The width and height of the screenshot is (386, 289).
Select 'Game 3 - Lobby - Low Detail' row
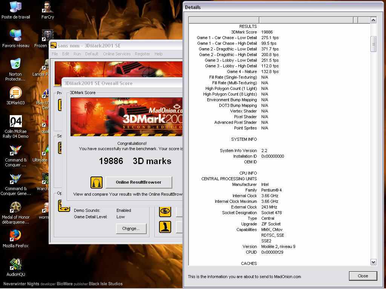click(279, 60)
